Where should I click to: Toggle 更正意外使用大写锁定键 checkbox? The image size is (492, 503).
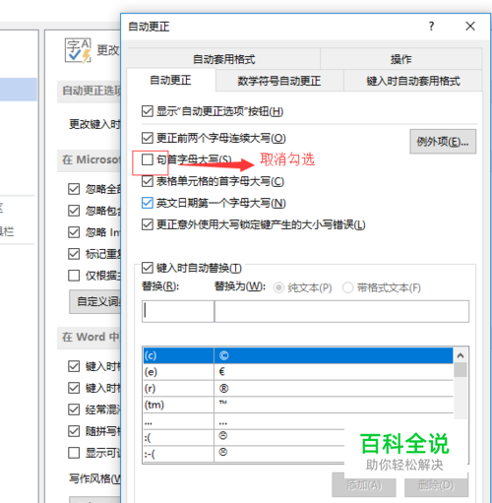[148, 224]
